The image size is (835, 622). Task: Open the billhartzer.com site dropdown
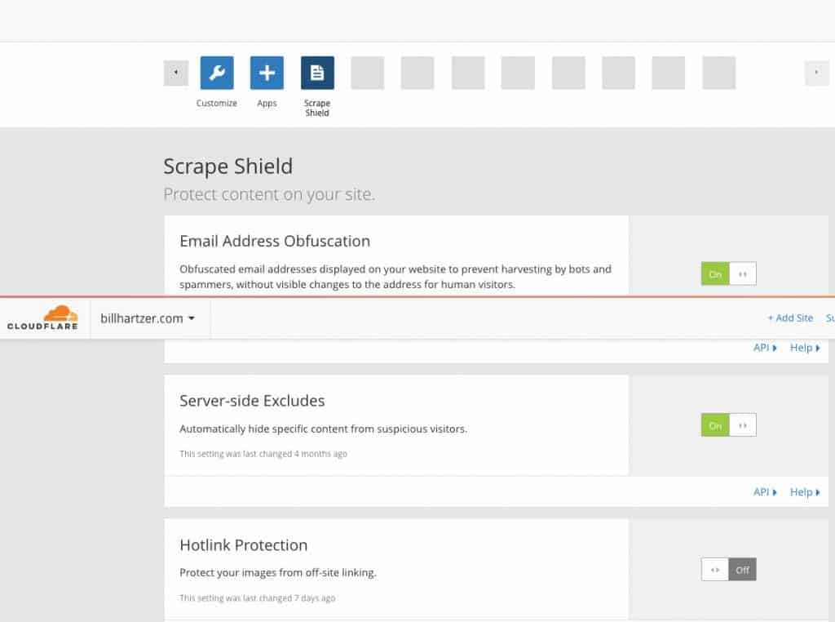coord(148,318)
